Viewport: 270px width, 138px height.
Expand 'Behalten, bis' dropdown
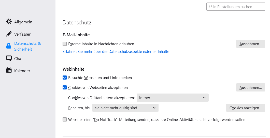point(125,108)
